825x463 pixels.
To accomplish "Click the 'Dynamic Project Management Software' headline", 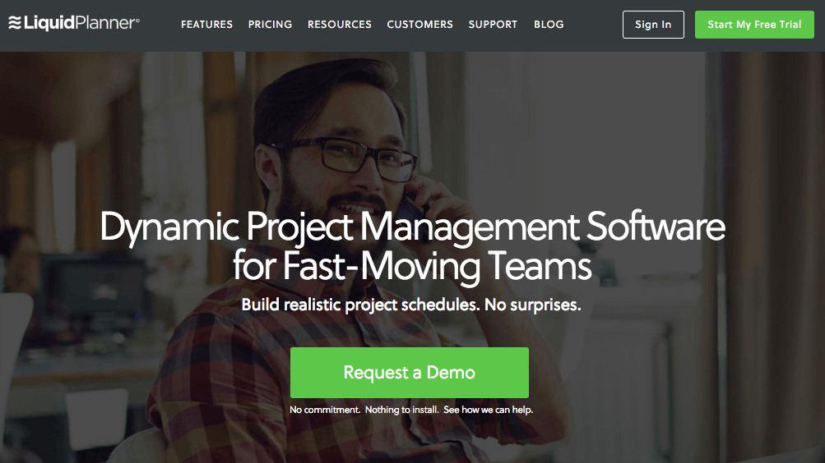I will (x=412, y=227).
